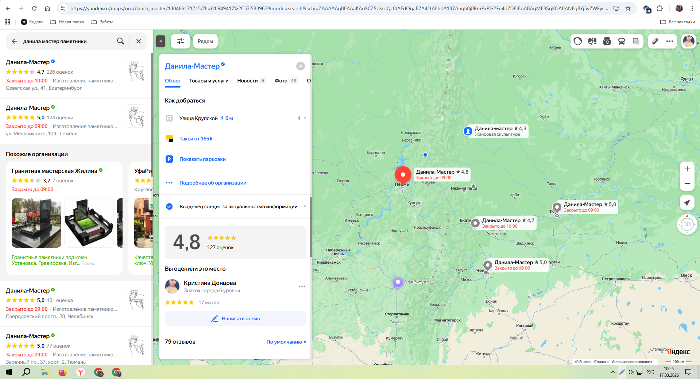
Task: Click the Улица Крупской stop link
Action: (198, 118)
